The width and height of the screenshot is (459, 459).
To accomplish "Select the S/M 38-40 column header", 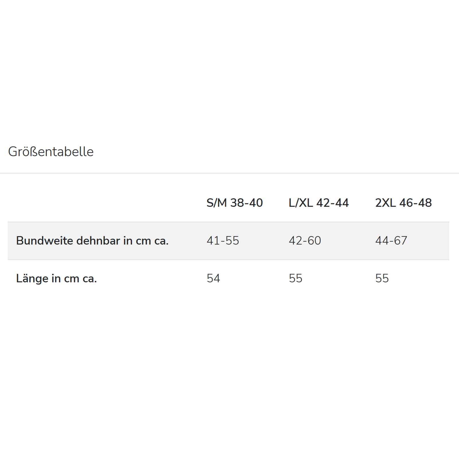I will pyautogui.click(x=234, y=203).
